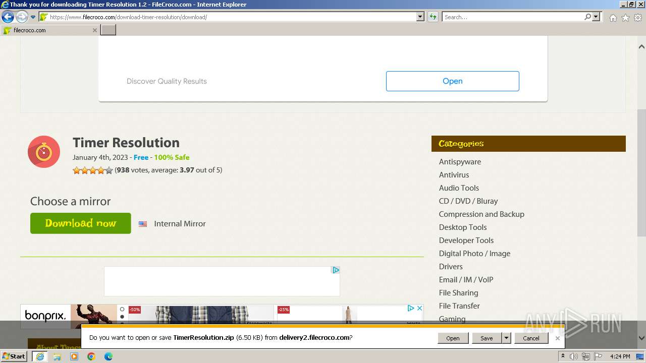Click the green Download now button
Image resolution: width=646 pixels, height=363 pixels.
[x=81, y=223]
